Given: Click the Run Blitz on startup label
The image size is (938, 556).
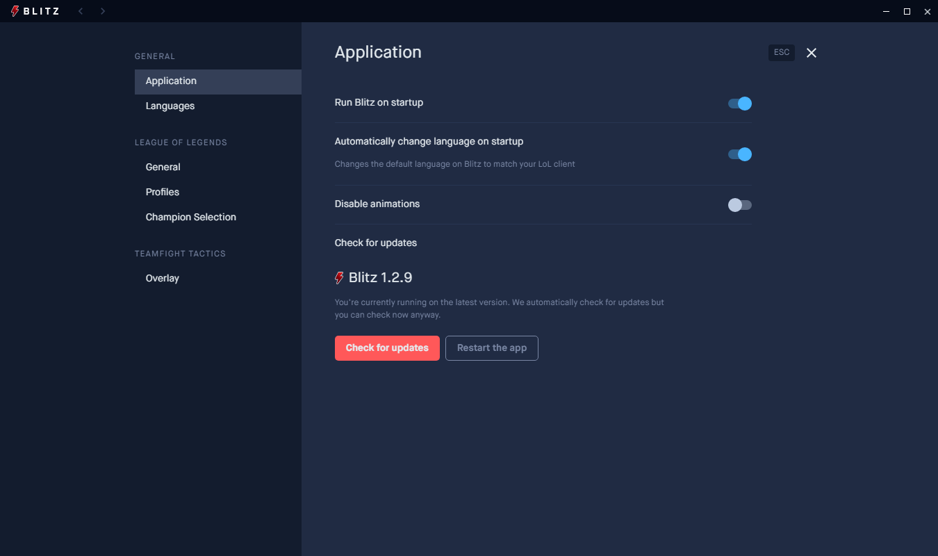Looking at the screenshot, I should point(379,103).
